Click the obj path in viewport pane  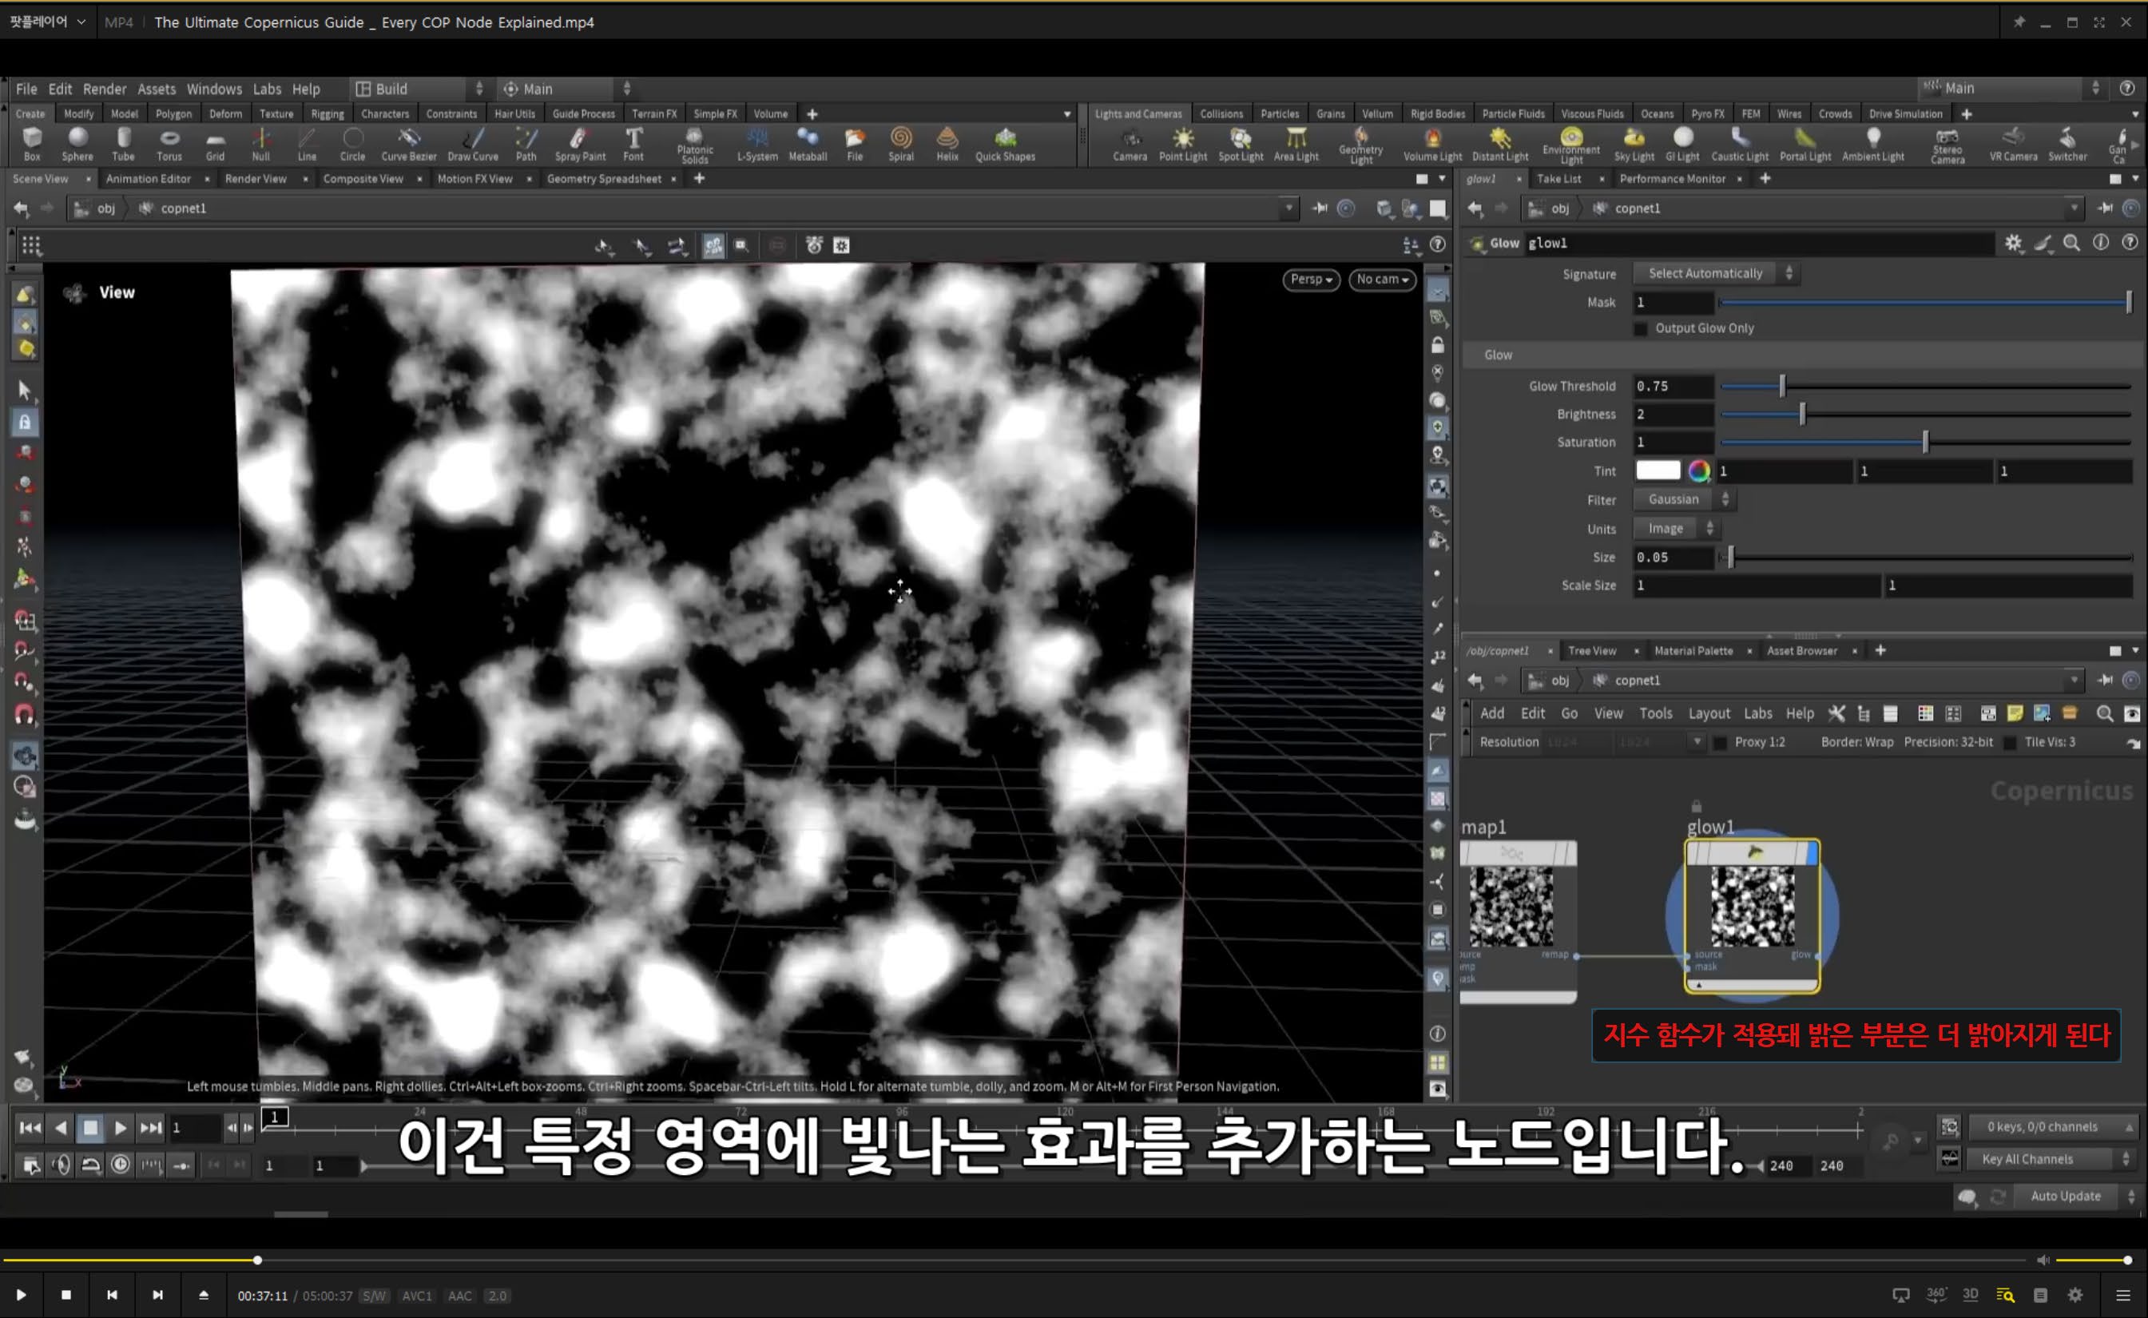pyautogui.click(x=105, y=208)
